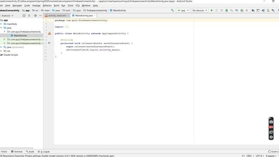Image resolution: width=279 pixels, height=157 pixels.
Task: Click the Make Project hammer icon
Action: click(172, 10)
